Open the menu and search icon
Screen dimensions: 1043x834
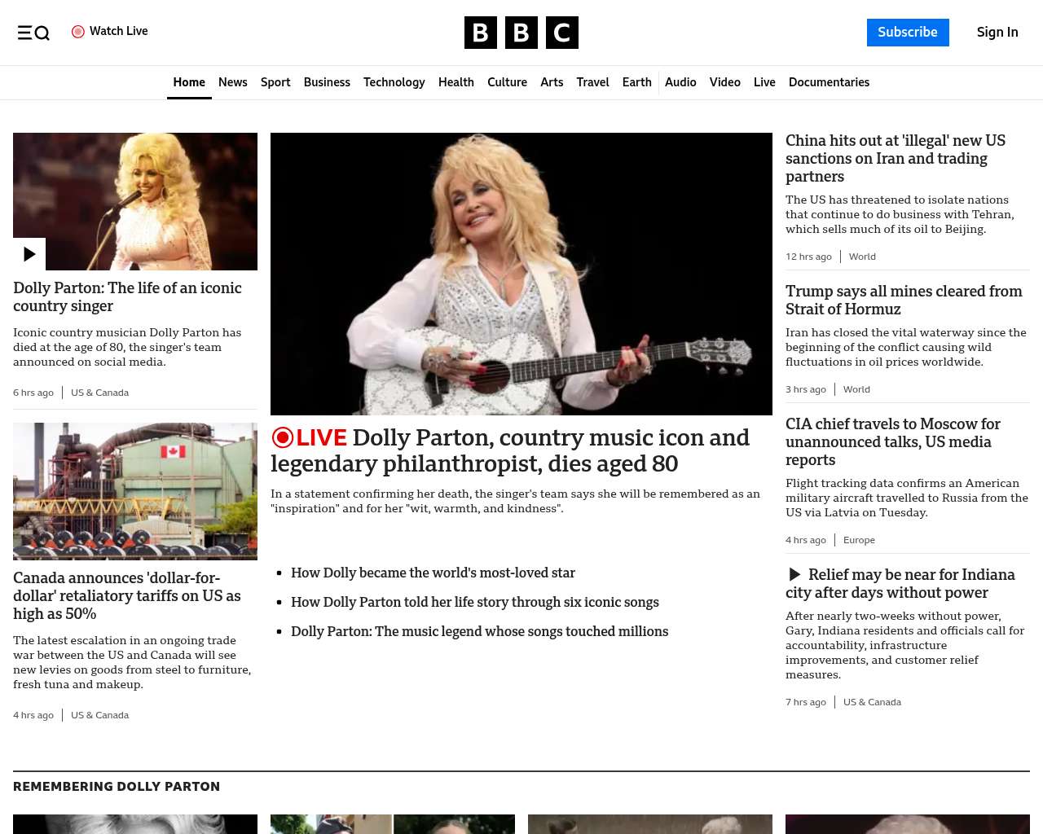33,33
